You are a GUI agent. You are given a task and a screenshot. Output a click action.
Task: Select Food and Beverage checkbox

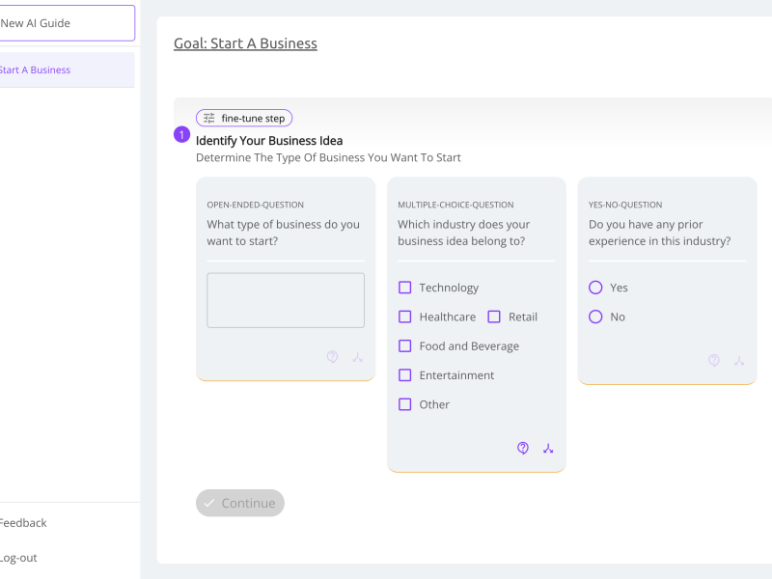point(404,346)
